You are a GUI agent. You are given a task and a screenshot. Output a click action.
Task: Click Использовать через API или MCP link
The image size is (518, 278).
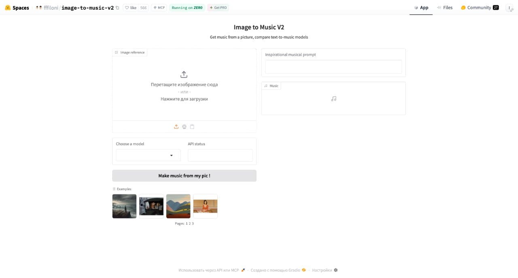coord(212,270)
